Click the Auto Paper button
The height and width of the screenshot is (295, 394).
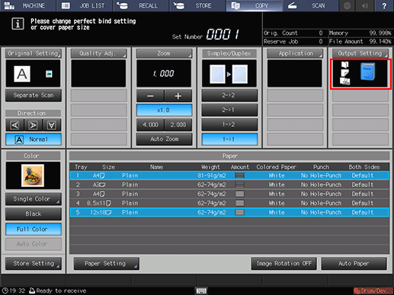pyautogui.click(x=354, y=264)
